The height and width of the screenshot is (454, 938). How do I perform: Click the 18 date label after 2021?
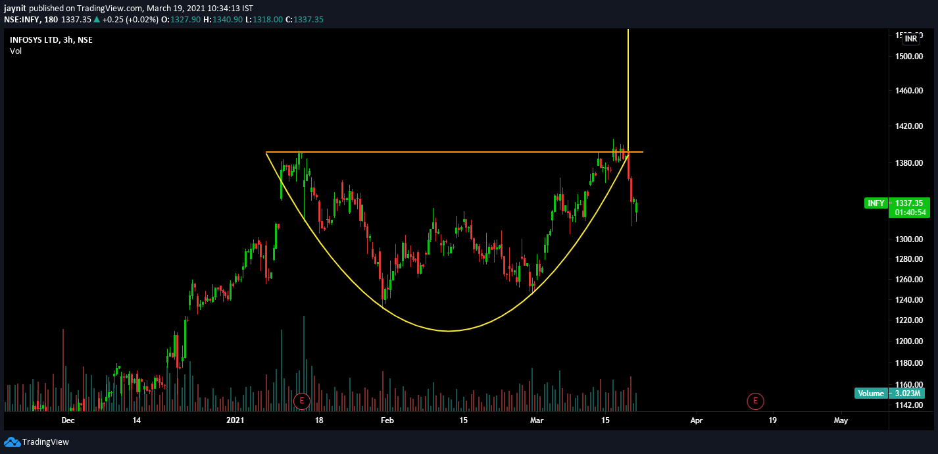319,420
